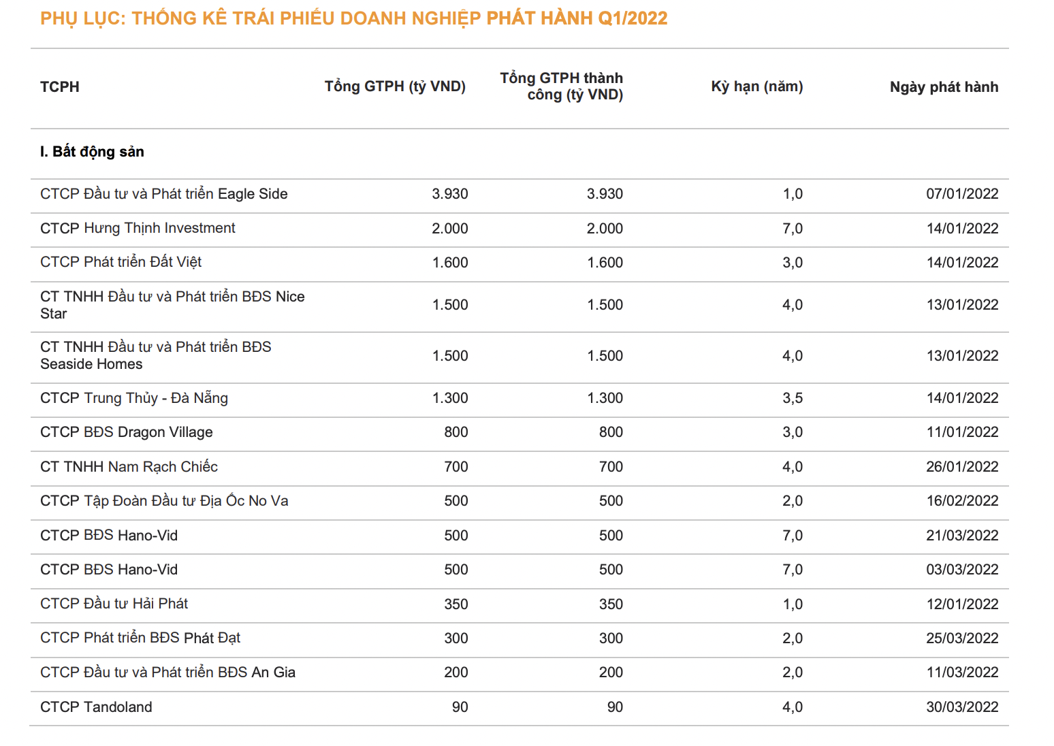Click the CTCP Phát triển Đất Việt cell
This screenshot has width=1054, height=746.
(x=121, y=262)
